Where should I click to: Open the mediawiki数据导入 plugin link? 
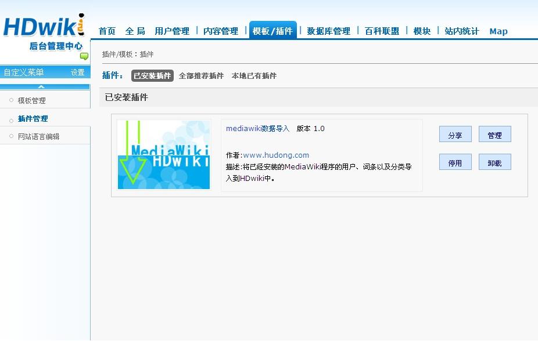coord(258,128)
